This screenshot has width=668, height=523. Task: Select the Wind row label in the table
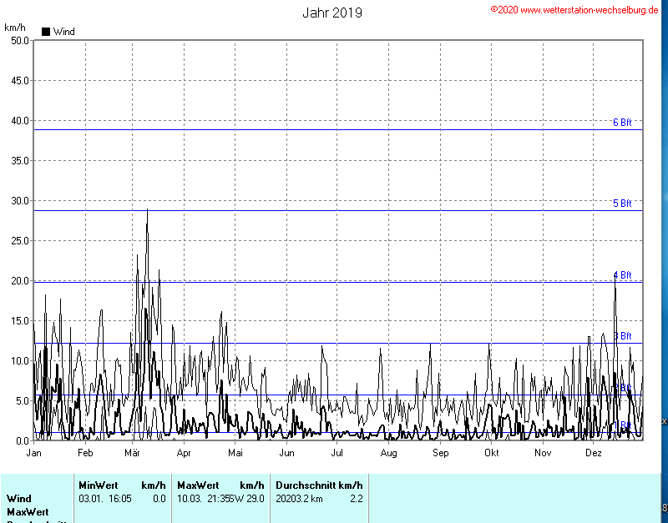tap(19, 499)
